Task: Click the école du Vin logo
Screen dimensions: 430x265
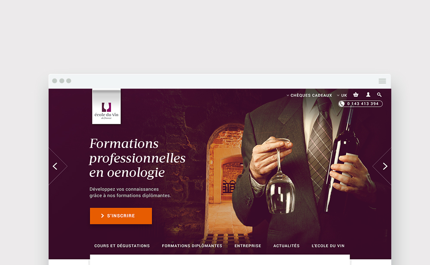Action: pos(106,107)
